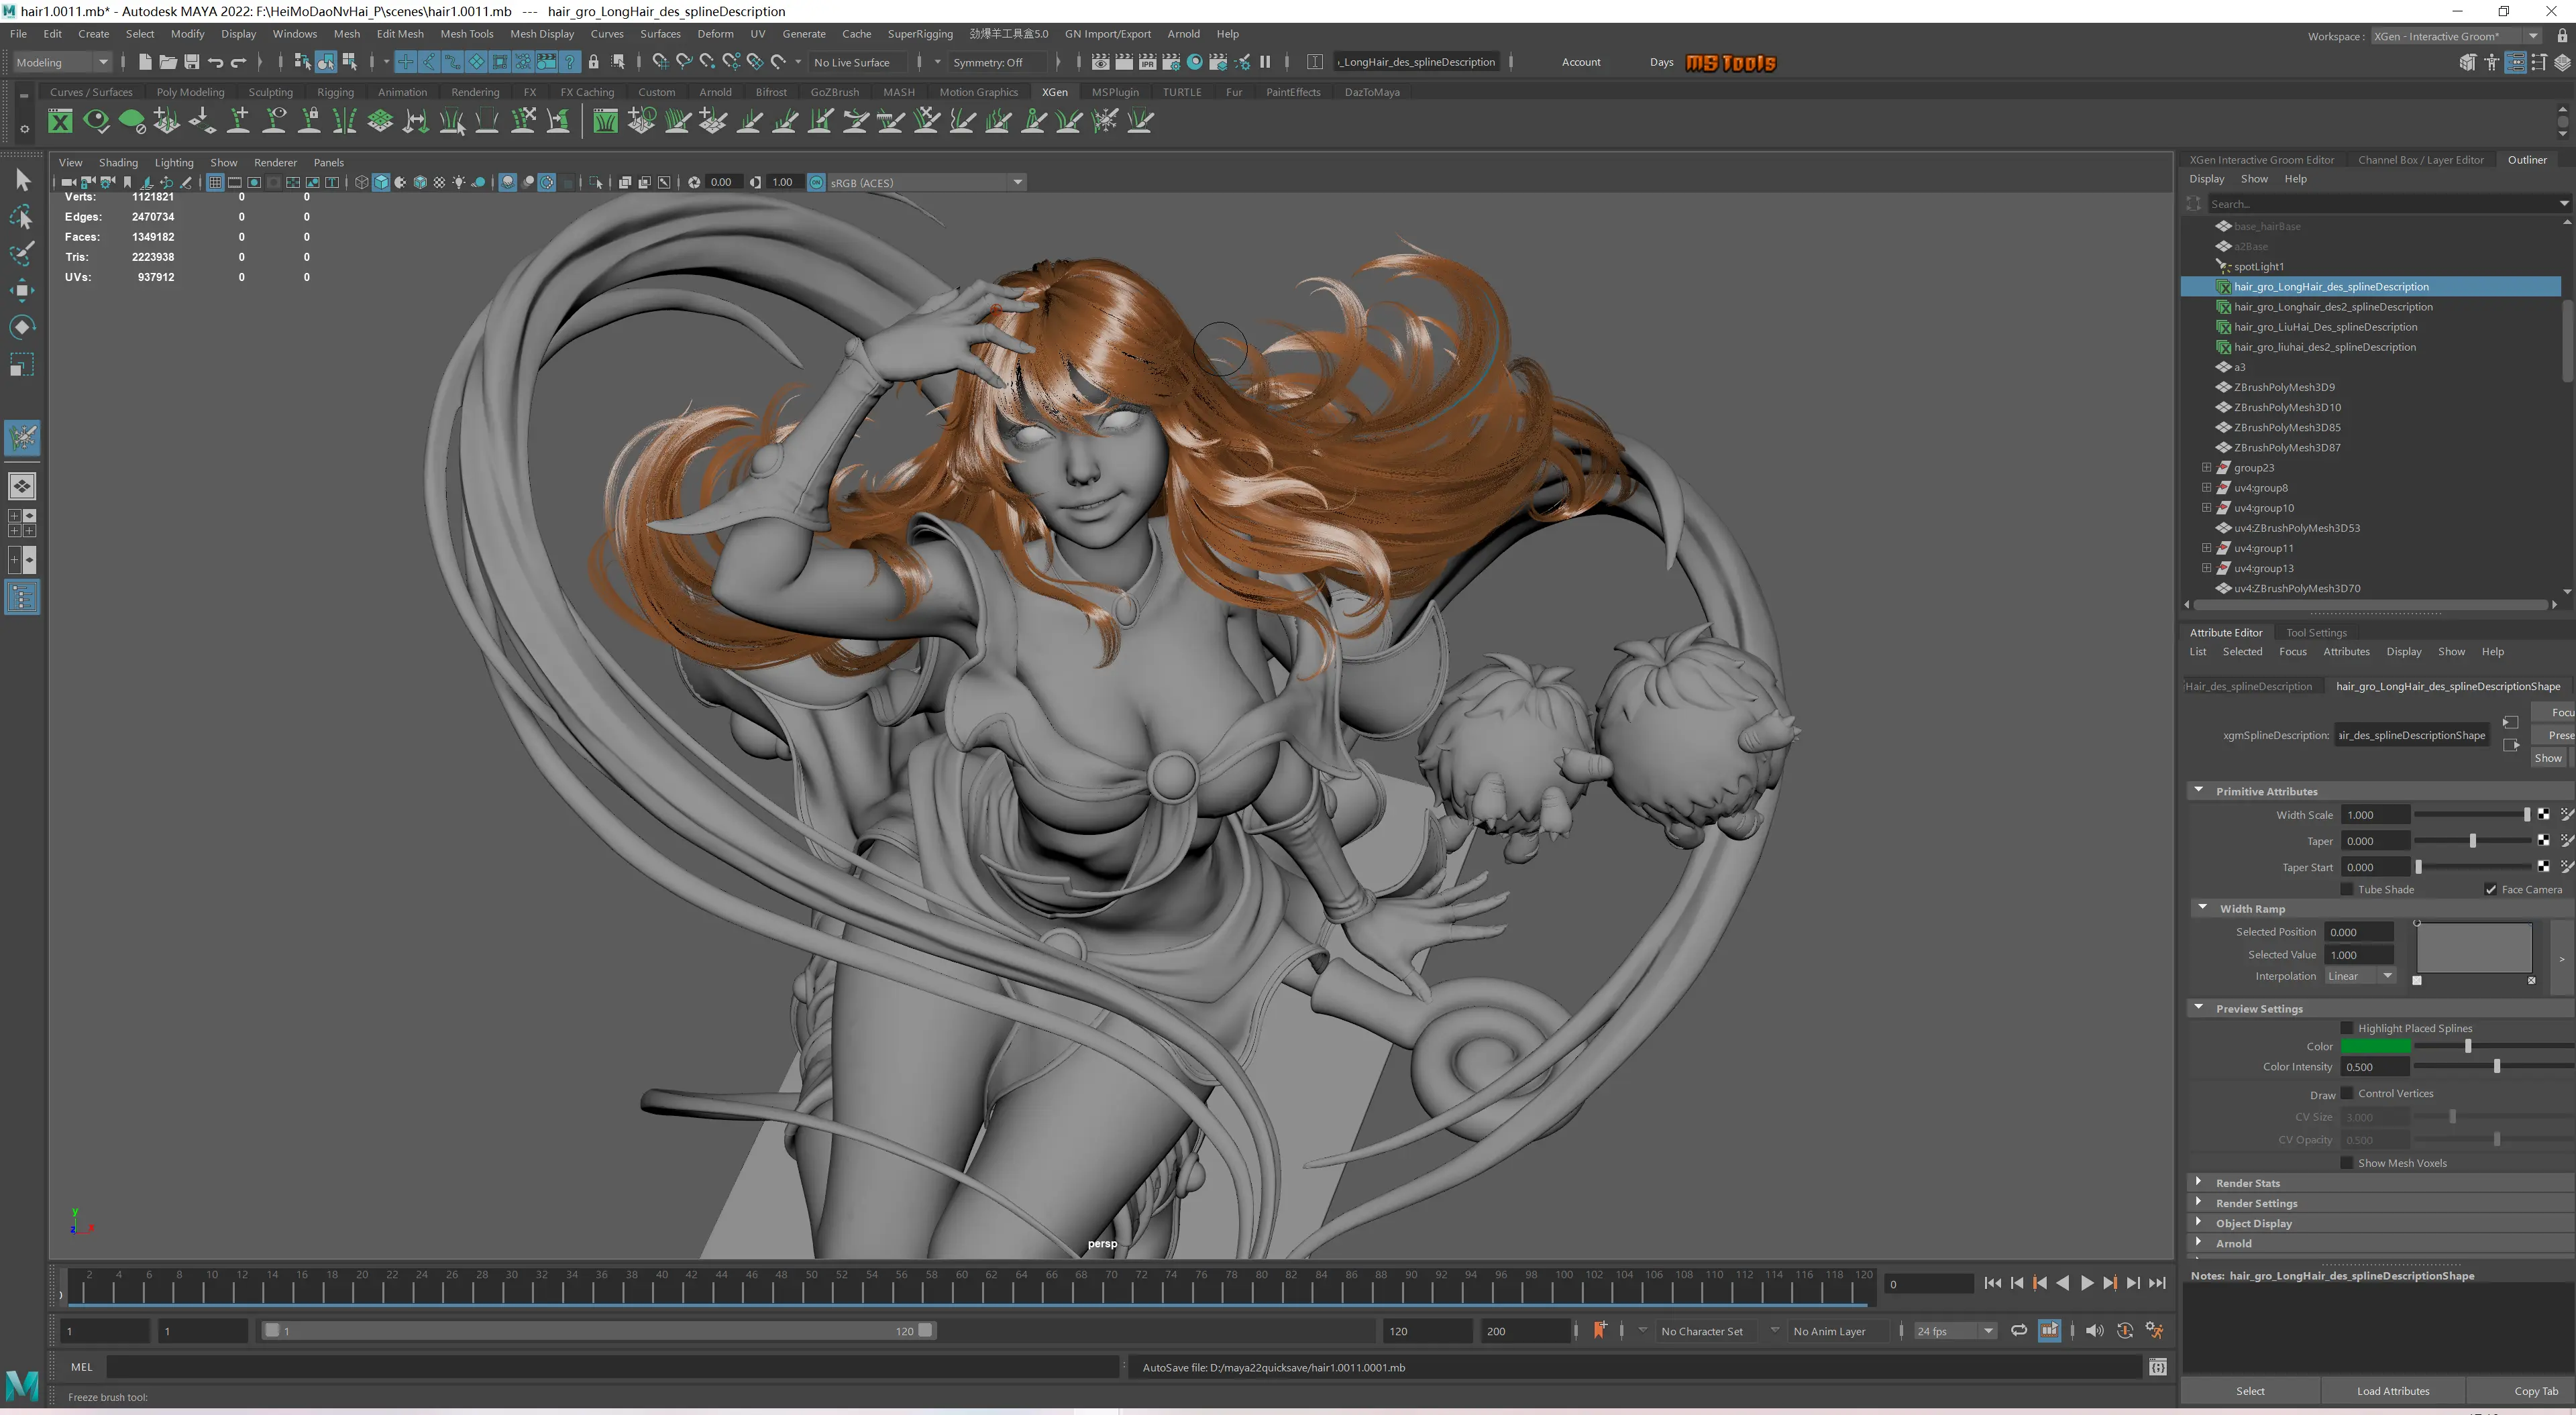Switch to the Tool Settings tab
The image size is (2576, 1415).
click(2316, 632)
